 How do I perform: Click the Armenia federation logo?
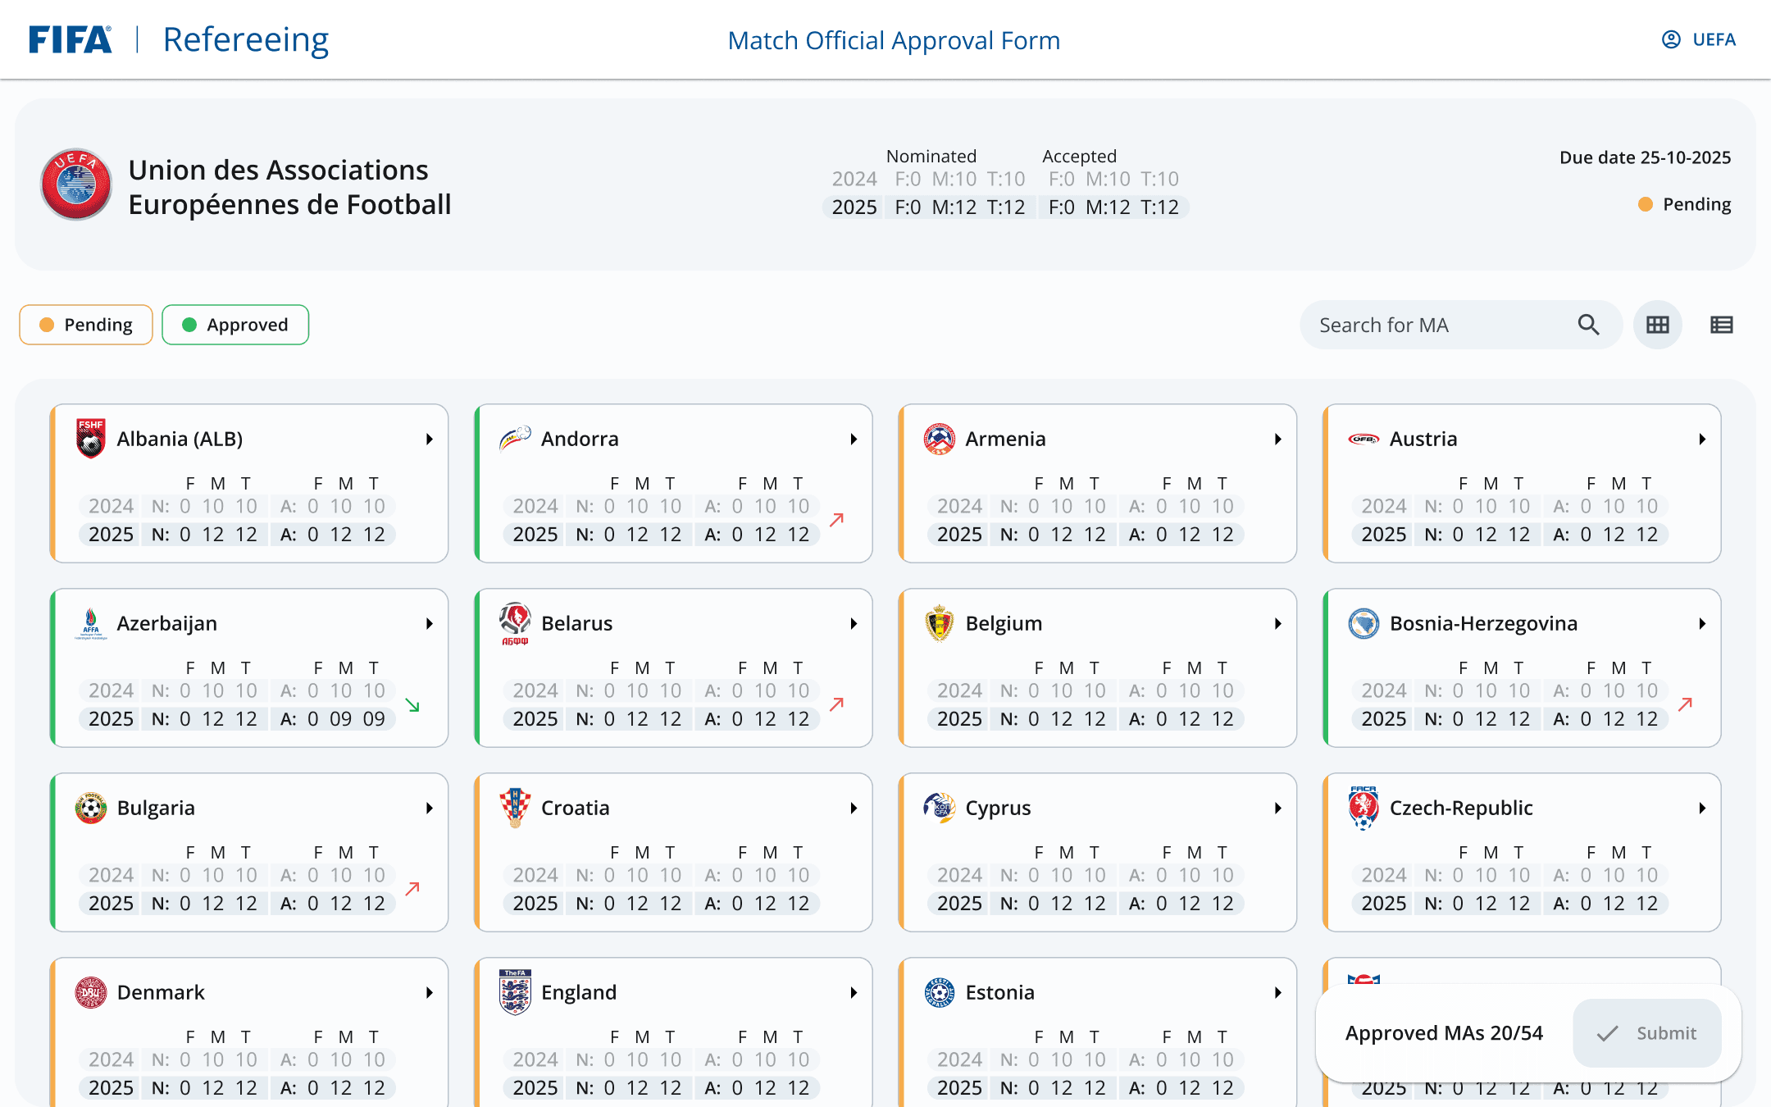pyautogui.click(x=940, y=439)
